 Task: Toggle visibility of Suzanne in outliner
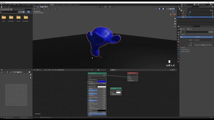(x=213, y=17)
